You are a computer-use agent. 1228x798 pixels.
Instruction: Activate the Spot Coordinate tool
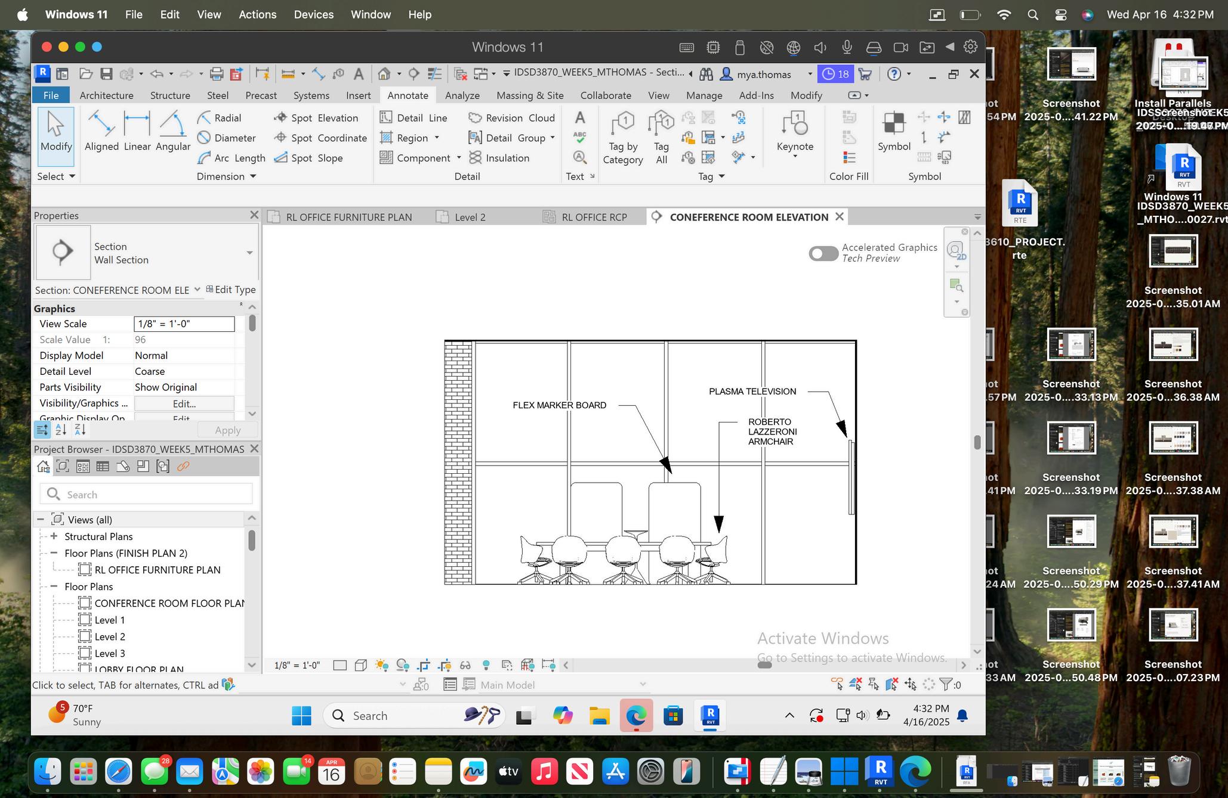coord(320,138)
